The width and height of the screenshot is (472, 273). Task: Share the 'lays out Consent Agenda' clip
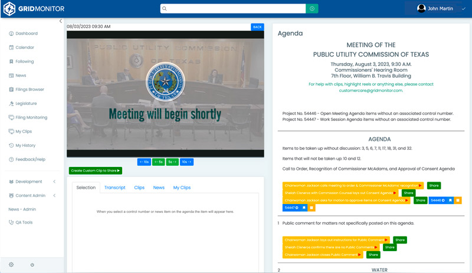(x=408, y=193)
